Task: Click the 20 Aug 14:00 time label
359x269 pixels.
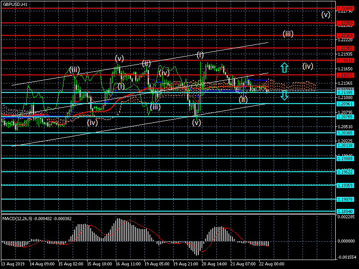Action: [215, 264]
